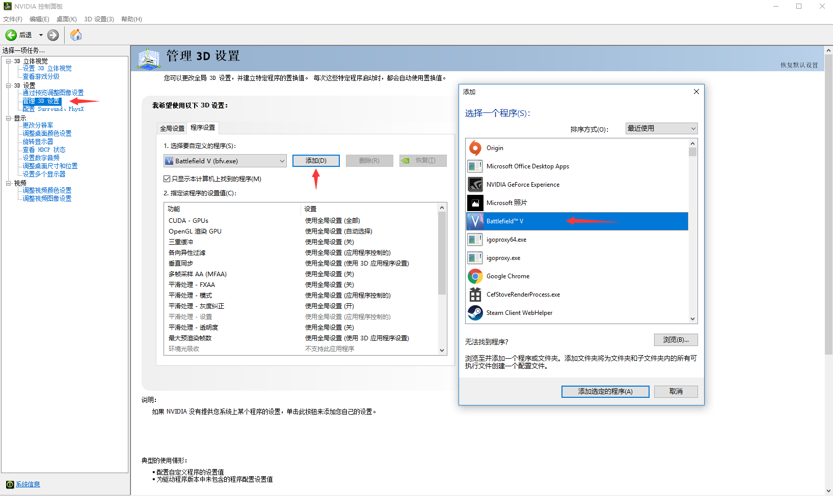Click the 浏览(B)... button
This screenshot has width=833, height=496.
coord(676,340)
